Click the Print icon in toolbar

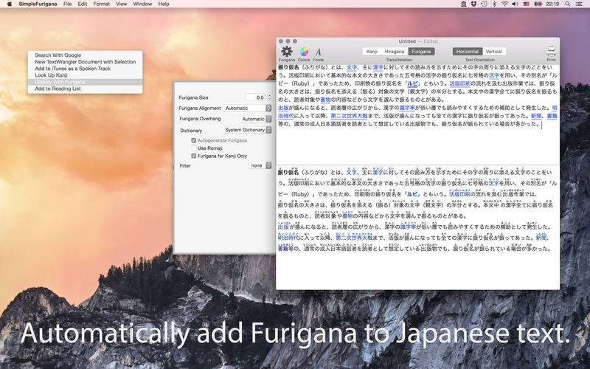pyautogui.click(x=551, y=51)
